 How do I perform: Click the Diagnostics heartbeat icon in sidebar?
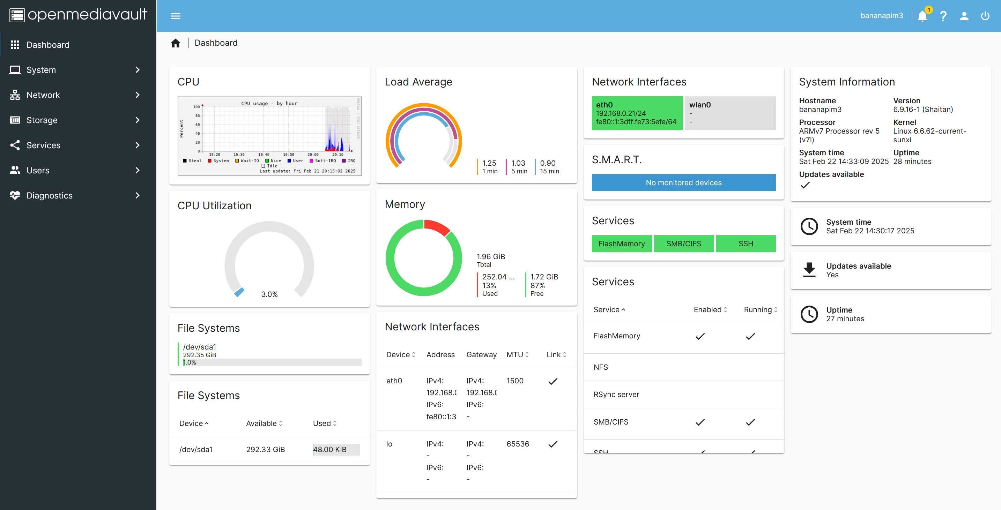point(15,195)
